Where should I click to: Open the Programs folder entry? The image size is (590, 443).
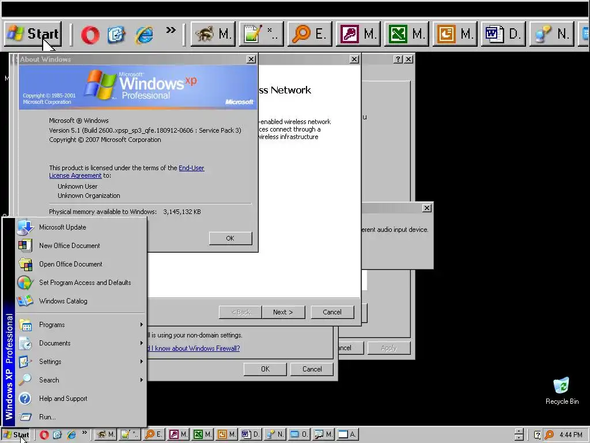coord(81,325)
